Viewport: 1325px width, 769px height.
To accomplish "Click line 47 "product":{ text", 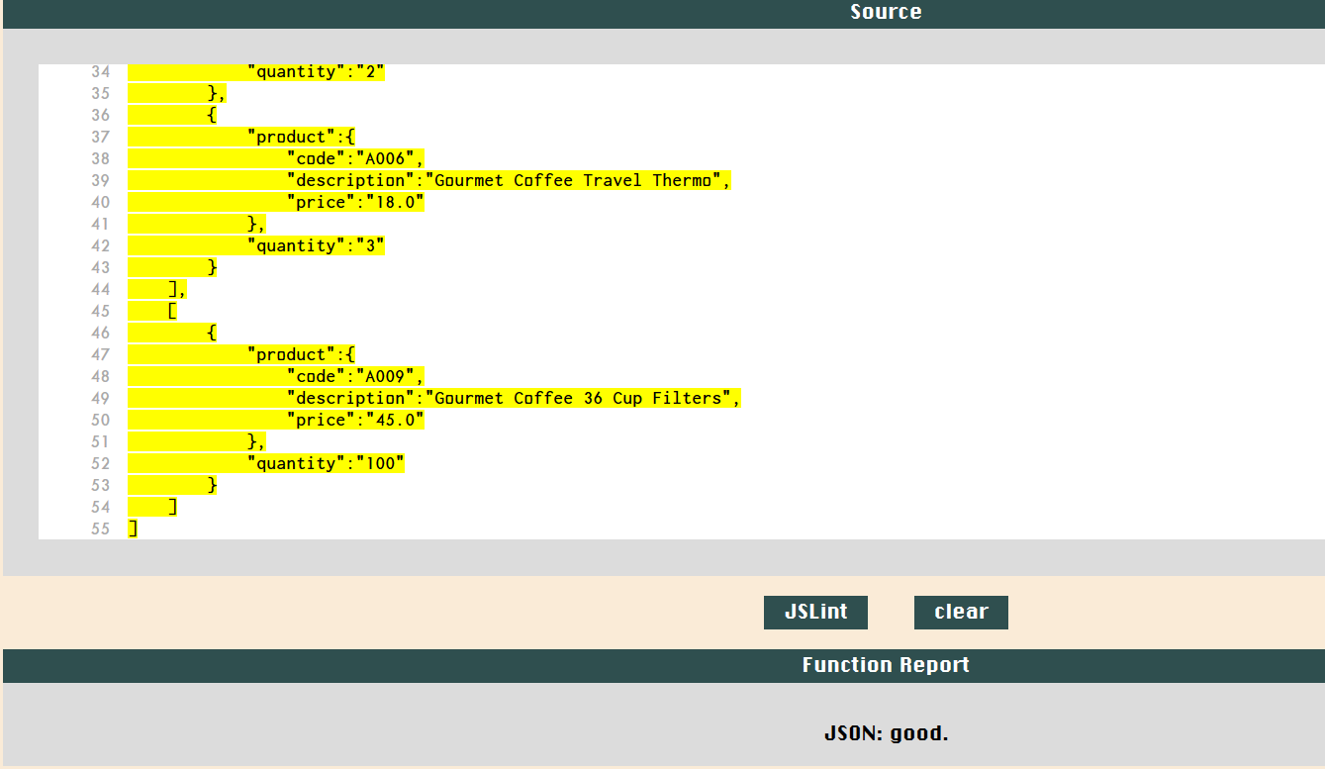I will click(x=301, y=354).
